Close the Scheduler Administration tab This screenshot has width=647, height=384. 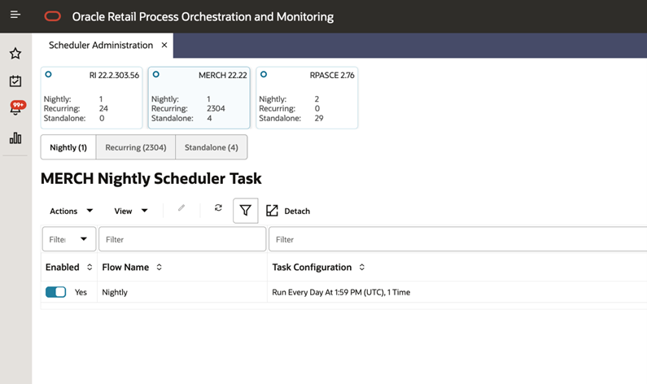[x=164, y=45]
